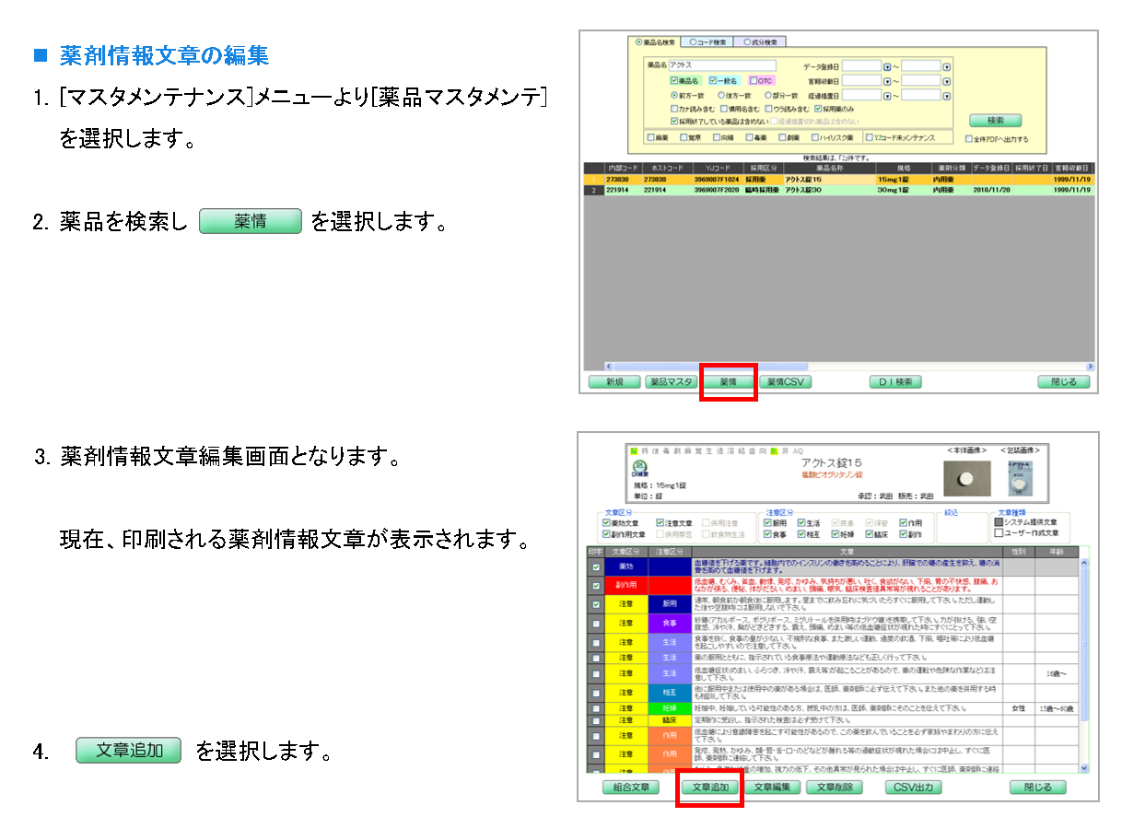Open calendar picker for first データ登録日 field
This screenshot has height=817, width=1122.
point(888,66)
